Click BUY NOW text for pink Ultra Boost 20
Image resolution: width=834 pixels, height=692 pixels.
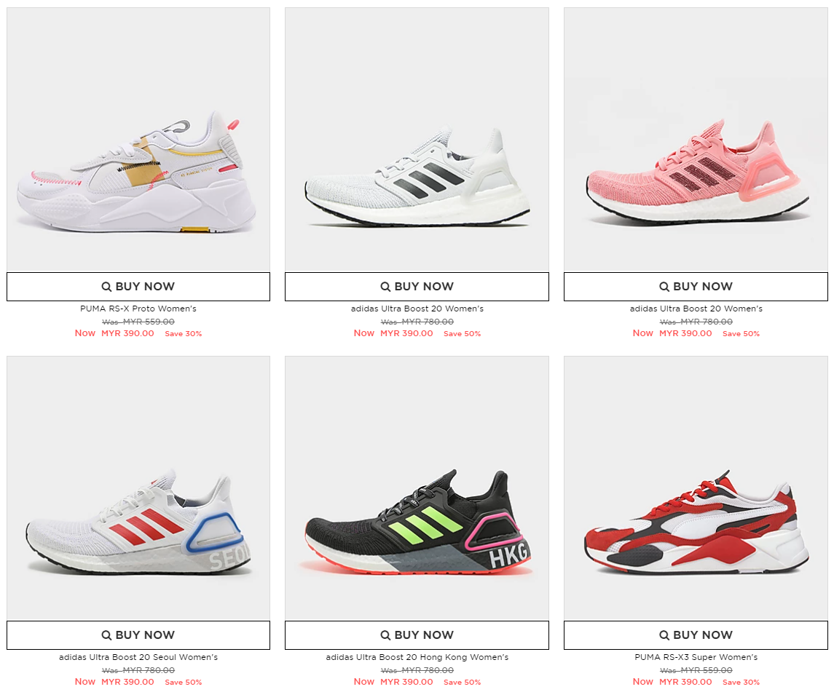tap(703, 287)
